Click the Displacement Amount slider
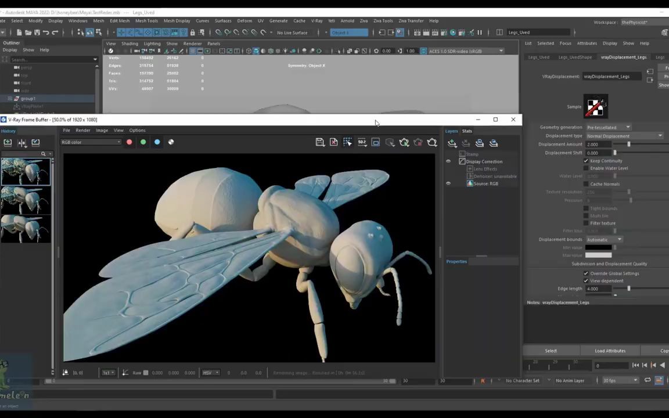Viewport: 669px width, 418px height. pos(628,145)
